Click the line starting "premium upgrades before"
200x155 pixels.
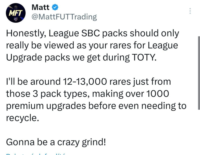pos(96,106)
